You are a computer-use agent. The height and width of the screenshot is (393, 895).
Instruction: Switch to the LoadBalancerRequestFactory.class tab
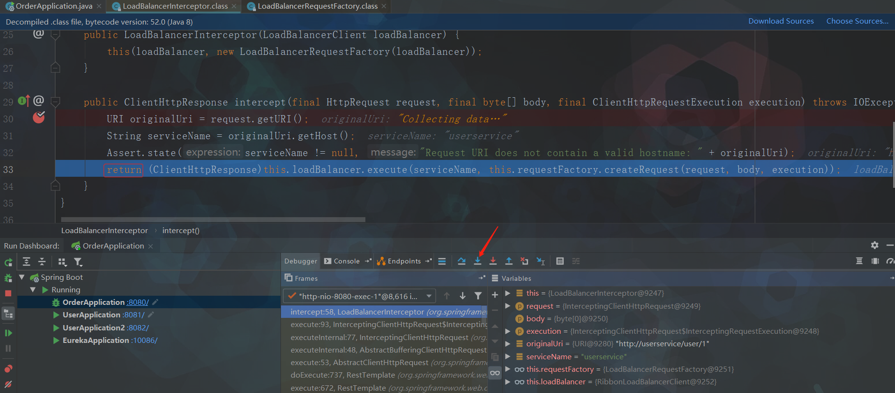coord(318,6)
